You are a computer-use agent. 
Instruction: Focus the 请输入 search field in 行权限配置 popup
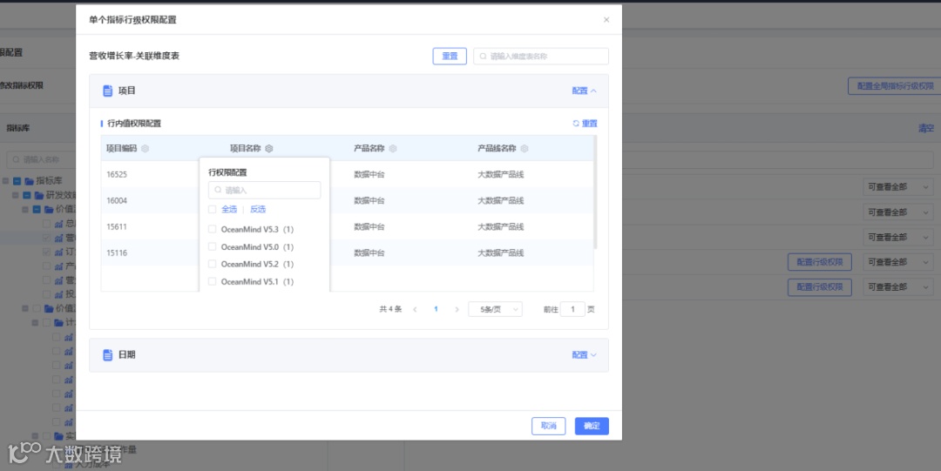[x=264, y=190]
